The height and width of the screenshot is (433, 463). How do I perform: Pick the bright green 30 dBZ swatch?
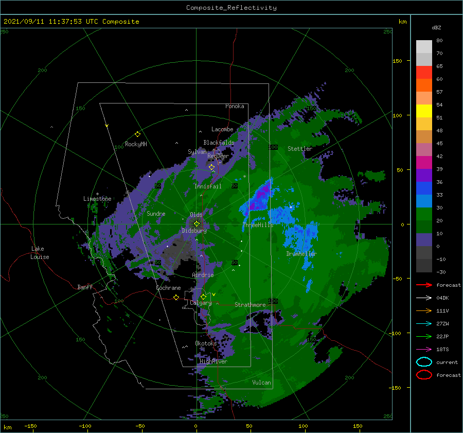(424, 214)
